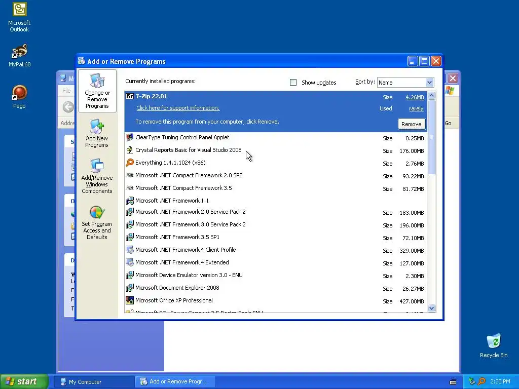The width and height of the screenshot is (519, 389).
Task: Click the Microsoft Device Emulator icon
Action: [130, 275]
